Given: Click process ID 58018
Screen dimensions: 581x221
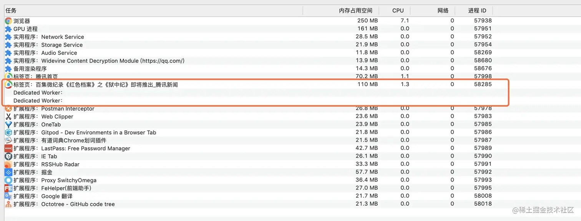Looking at the screenshot, I should point(483,204).
